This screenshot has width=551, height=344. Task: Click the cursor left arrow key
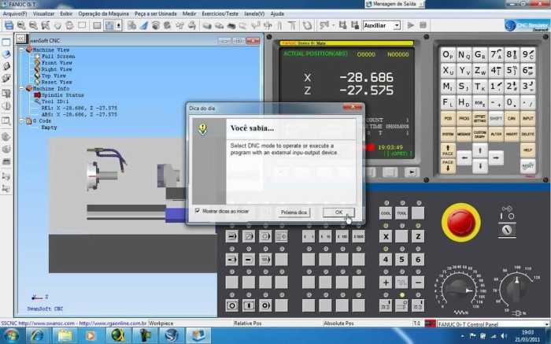click(x=464, y=158)
